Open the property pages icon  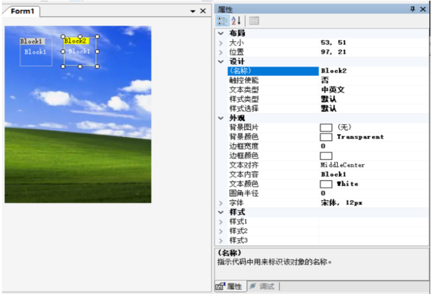(x=254, y=21)
